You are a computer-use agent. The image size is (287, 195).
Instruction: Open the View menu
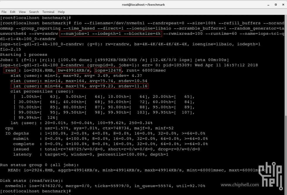(22, 12)
